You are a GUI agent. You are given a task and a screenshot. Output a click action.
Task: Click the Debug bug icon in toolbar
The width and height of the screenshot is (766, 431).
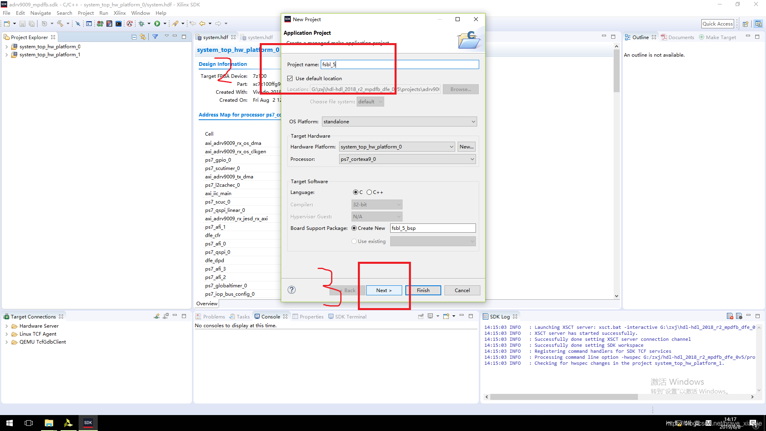pos(141,24)
